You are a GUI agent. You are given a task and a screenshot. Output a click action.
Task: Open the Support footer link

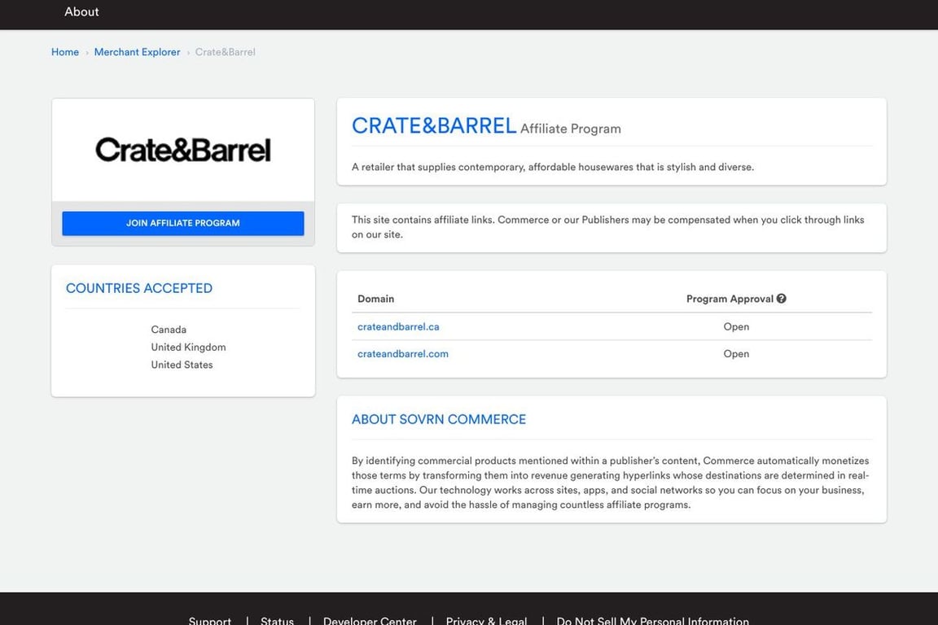[210, 620]
